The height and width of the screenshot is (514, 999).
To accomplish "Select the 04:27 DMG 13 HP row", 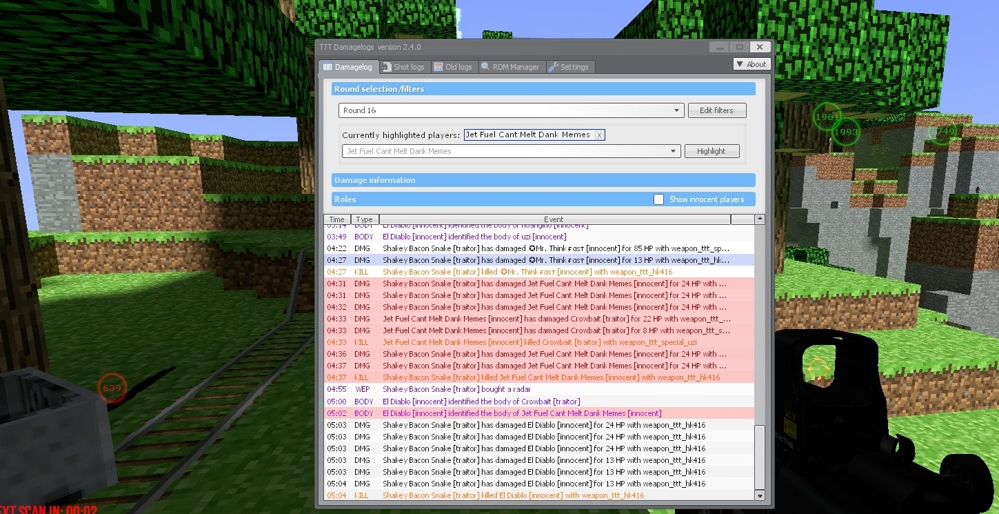I will [539, 260].
